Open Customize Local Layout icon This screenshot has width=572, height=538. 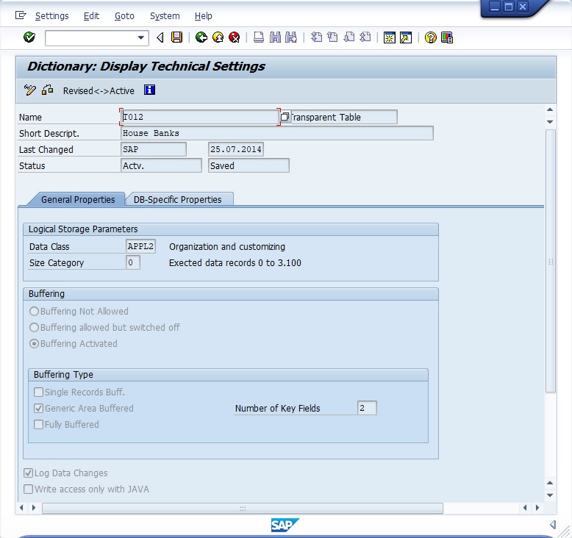tap(447, 37)
